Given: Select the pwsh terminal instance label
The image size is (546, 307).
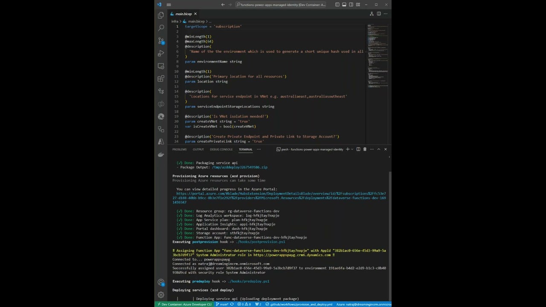Looking at the screenshot, I should 310,149.
